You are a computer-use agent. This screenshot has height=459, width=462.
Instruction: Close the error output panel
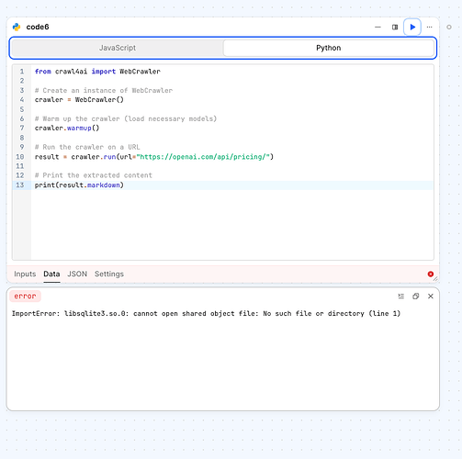point(431,297)
